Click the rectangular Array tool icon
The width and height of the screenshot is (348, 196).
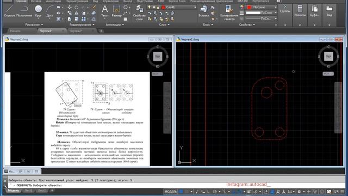tap(83, 19)
